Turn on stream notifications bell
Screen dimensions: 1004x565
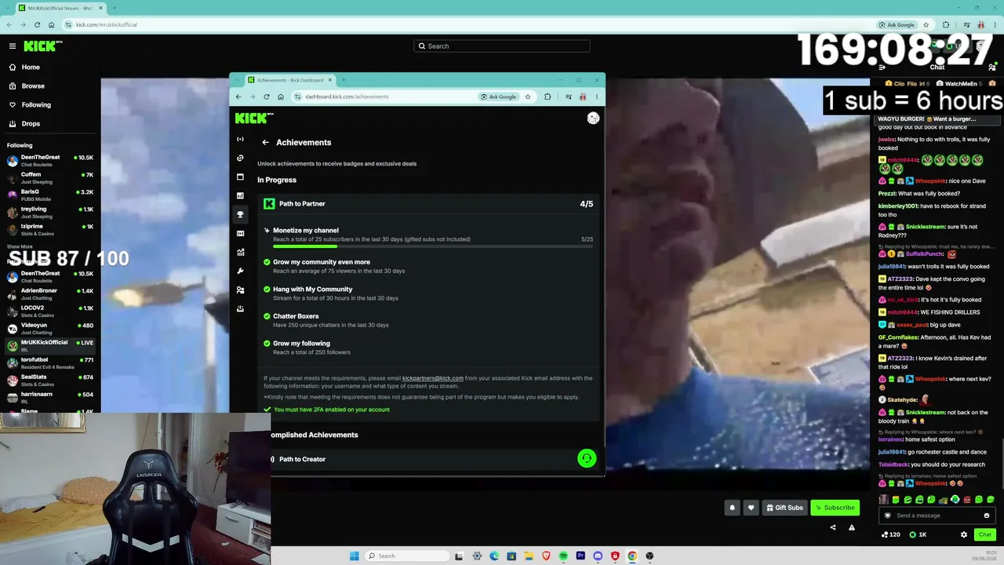[x=732, y=508]
